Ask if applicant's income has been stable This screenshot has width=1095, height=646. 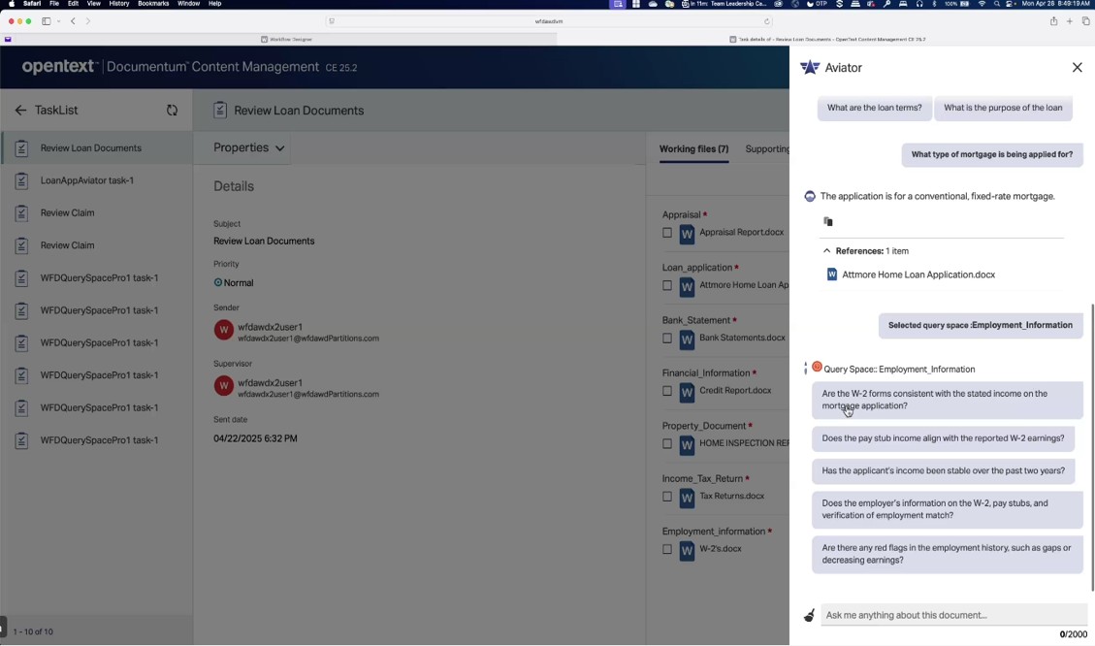click(943, 470)
